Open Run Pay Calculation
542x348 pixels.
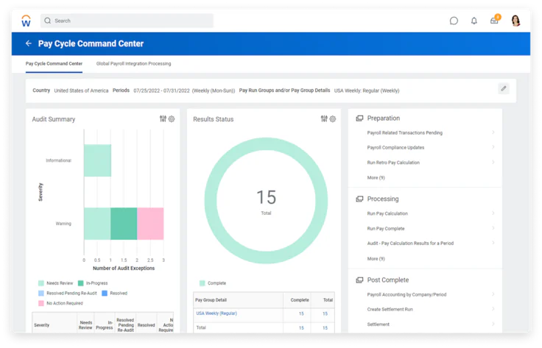click(x=387, y=213)
